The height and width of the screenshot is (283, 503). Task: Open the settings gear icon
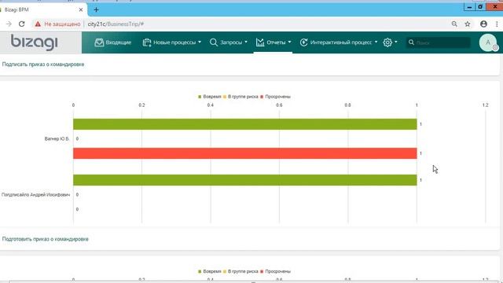pos(387,42)
